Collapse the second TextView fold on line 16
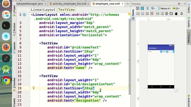 pyautogui.click(x=30, y=76)
